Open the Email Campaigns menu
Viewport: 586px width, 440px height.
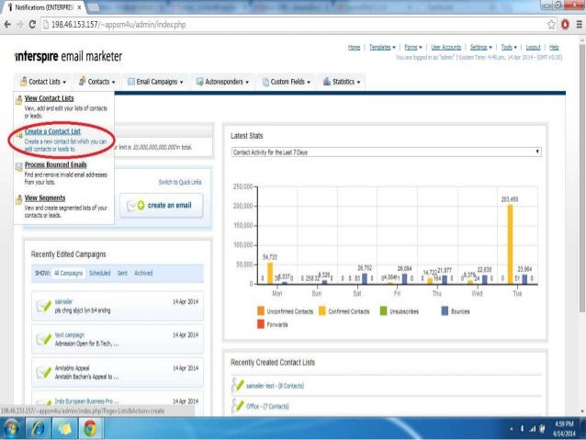[x=155, y=82]
